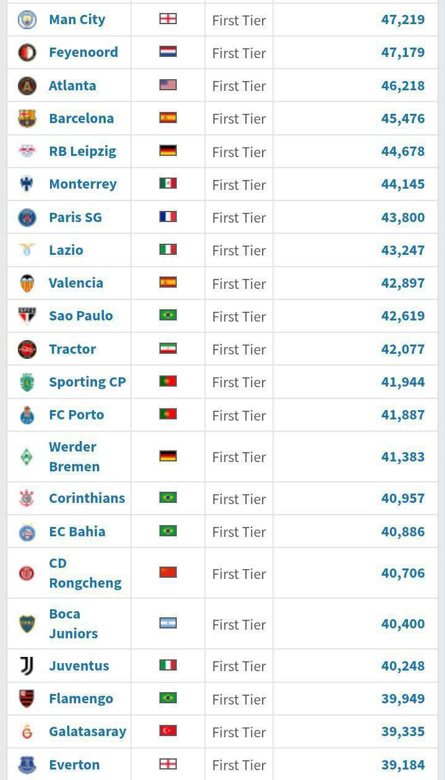The image size is (445, 780).
Task: Click Lazio's 43,247 attendance figure
Action: pos(403,251)
